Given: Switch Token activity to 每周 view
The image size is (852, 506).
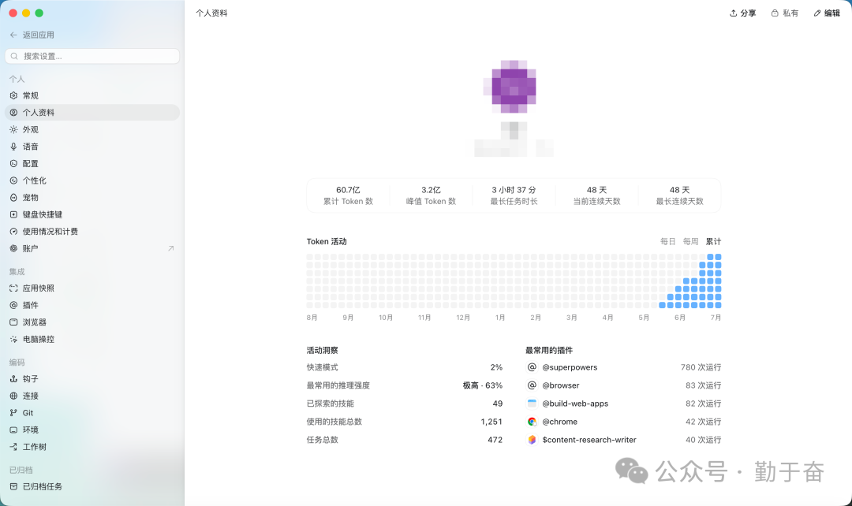Looking at the screenshot, I should (690, 242).
